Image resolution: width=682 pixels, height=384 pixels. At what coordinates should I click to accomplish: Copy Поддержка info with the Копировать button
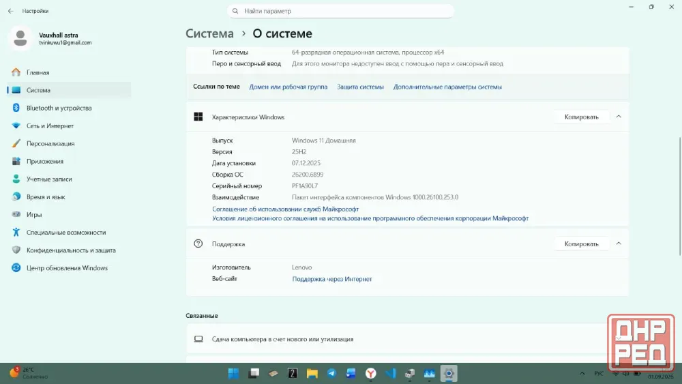click(581, 244)
